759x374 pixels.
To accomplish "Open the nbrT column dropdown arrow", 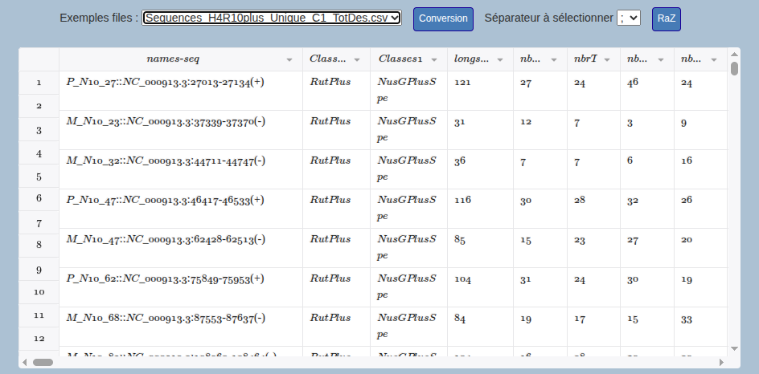I will coord(608,60).
